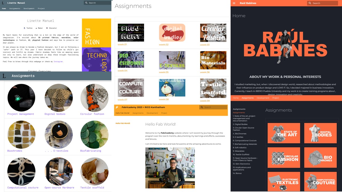Viewport: 342px width, 192px height.
Task: Click the Search field in Raúl Babines header
Action: click(322, 3)
